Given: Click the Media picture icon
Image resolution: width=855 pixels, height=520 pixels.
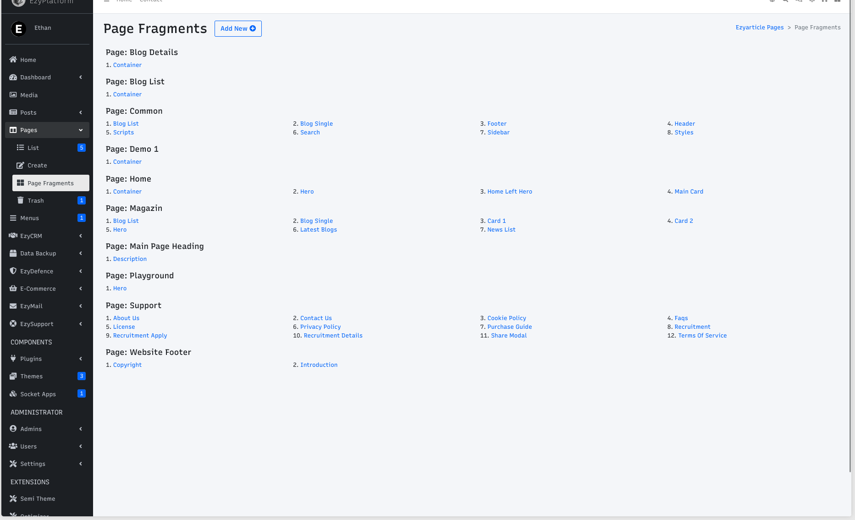Looking at the screenshot, I should tap(13, 95).
